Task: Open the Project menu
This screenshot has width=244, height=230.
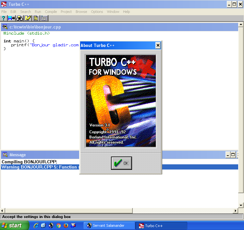Action: tap(66, 12)
